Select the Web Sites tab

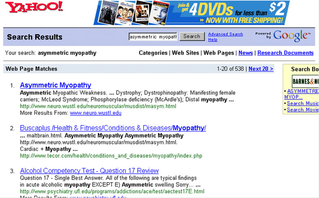click(185, 53)
